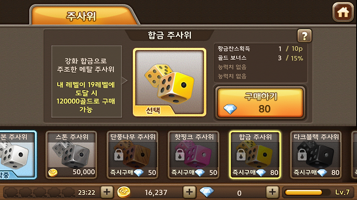Click the lock icon on 핫핑크 주사위
The image size is (357, 200).
pos(180,154)
